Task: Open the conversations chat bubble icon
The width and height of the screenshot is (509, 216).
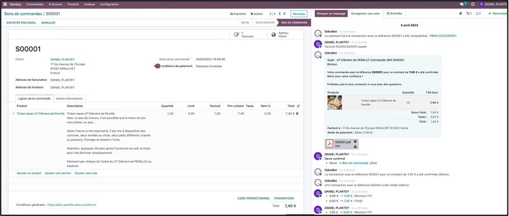Action: point(462,4)
